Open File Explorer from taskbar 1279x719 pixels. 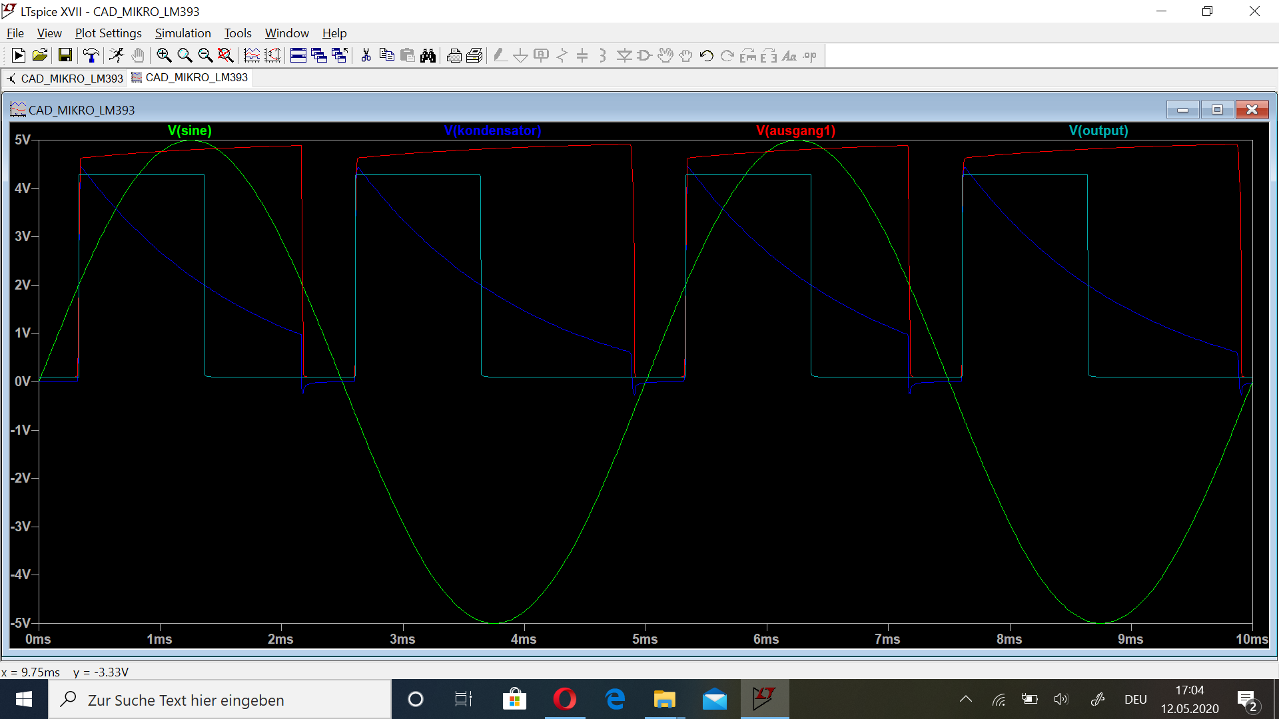pos(664,699)
